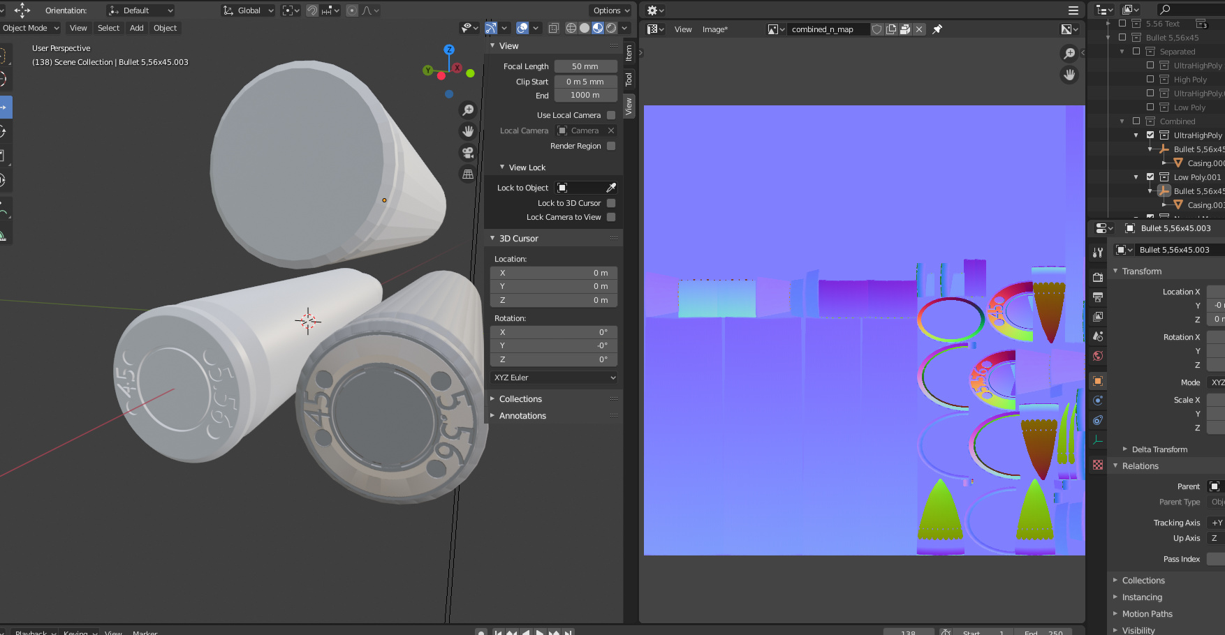Click the 3D viewport pan hand icon
The image size is (1225, 635).
point(468,131)
